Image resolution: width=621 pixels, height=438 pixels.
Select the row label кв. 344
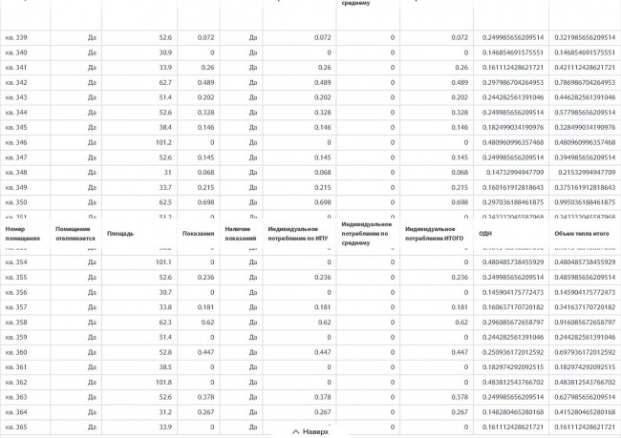[16, 113]
